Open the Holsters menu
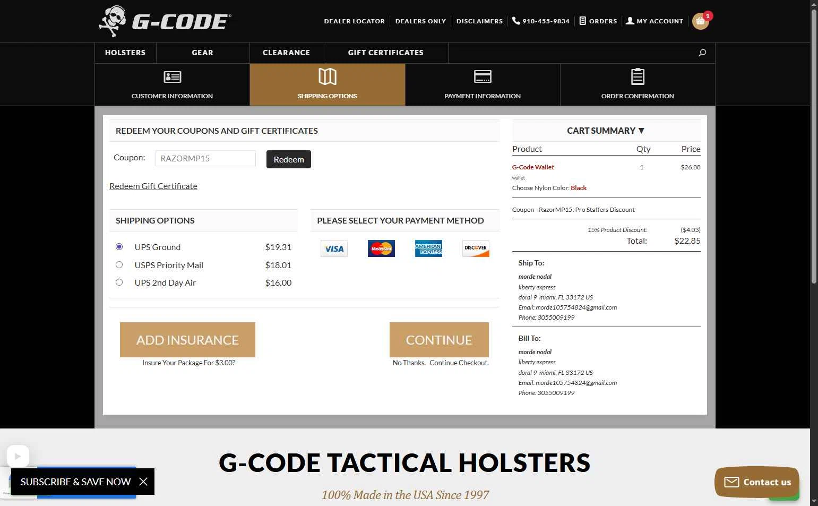 pyautogui.click(x=125, y=53)
